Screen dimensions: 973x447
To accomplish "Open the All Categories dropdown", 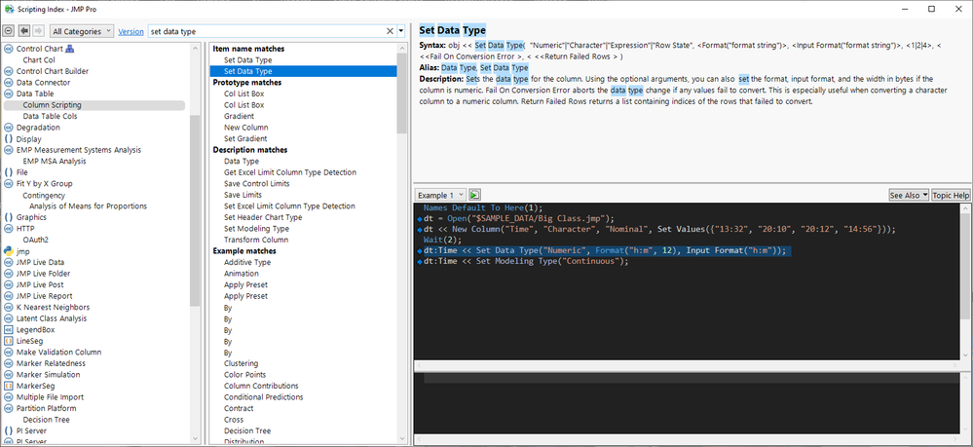I will pos(82,31).
